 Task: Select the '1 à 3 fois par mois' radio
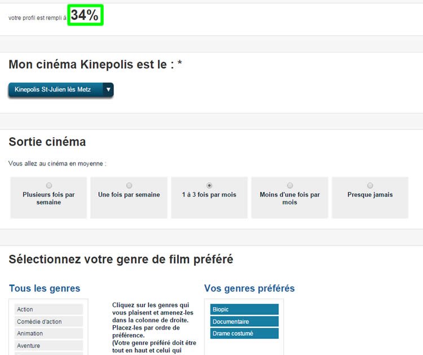209,186
